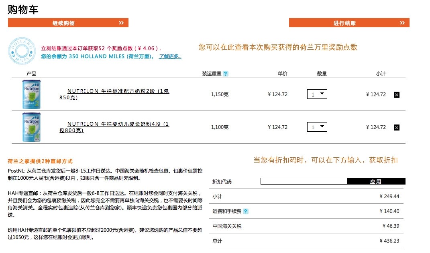Click the 数量 column header
The height and width of the screenshot is (253, 430).
coord(322,74)
